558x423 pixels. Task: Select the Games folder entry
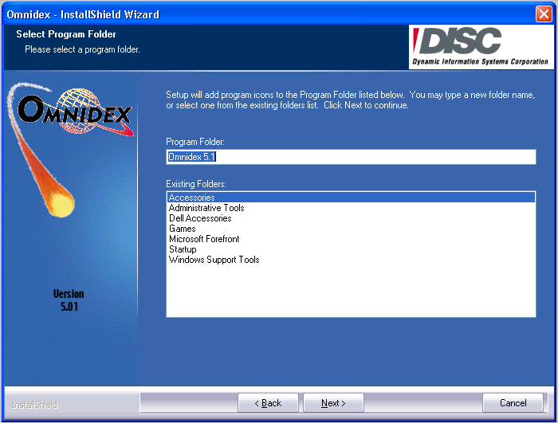tap(183, 229)
